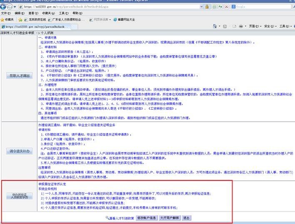Open the 查看(V) menu
Image resolution: width=295 pixels, height=224 pixels.
tap(33, 13)
